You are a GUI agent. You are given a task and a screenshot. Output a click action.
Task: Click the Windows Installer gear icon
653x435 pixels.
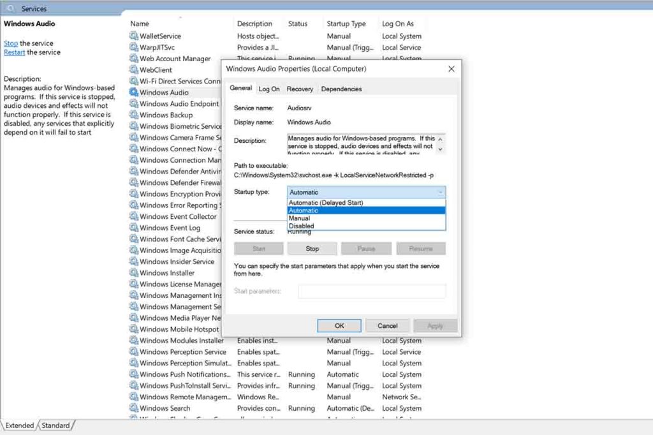[134, 272]
